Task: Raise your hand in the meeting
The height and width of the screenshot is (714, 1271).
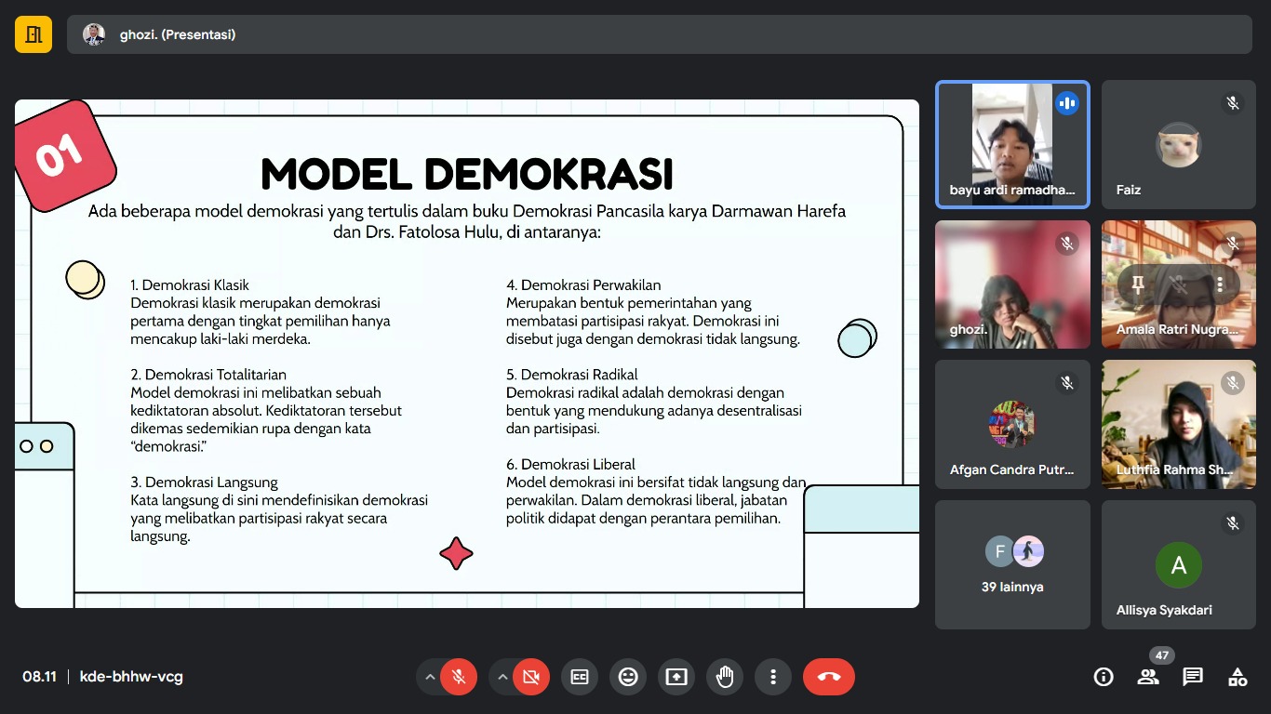Action: 725,677
